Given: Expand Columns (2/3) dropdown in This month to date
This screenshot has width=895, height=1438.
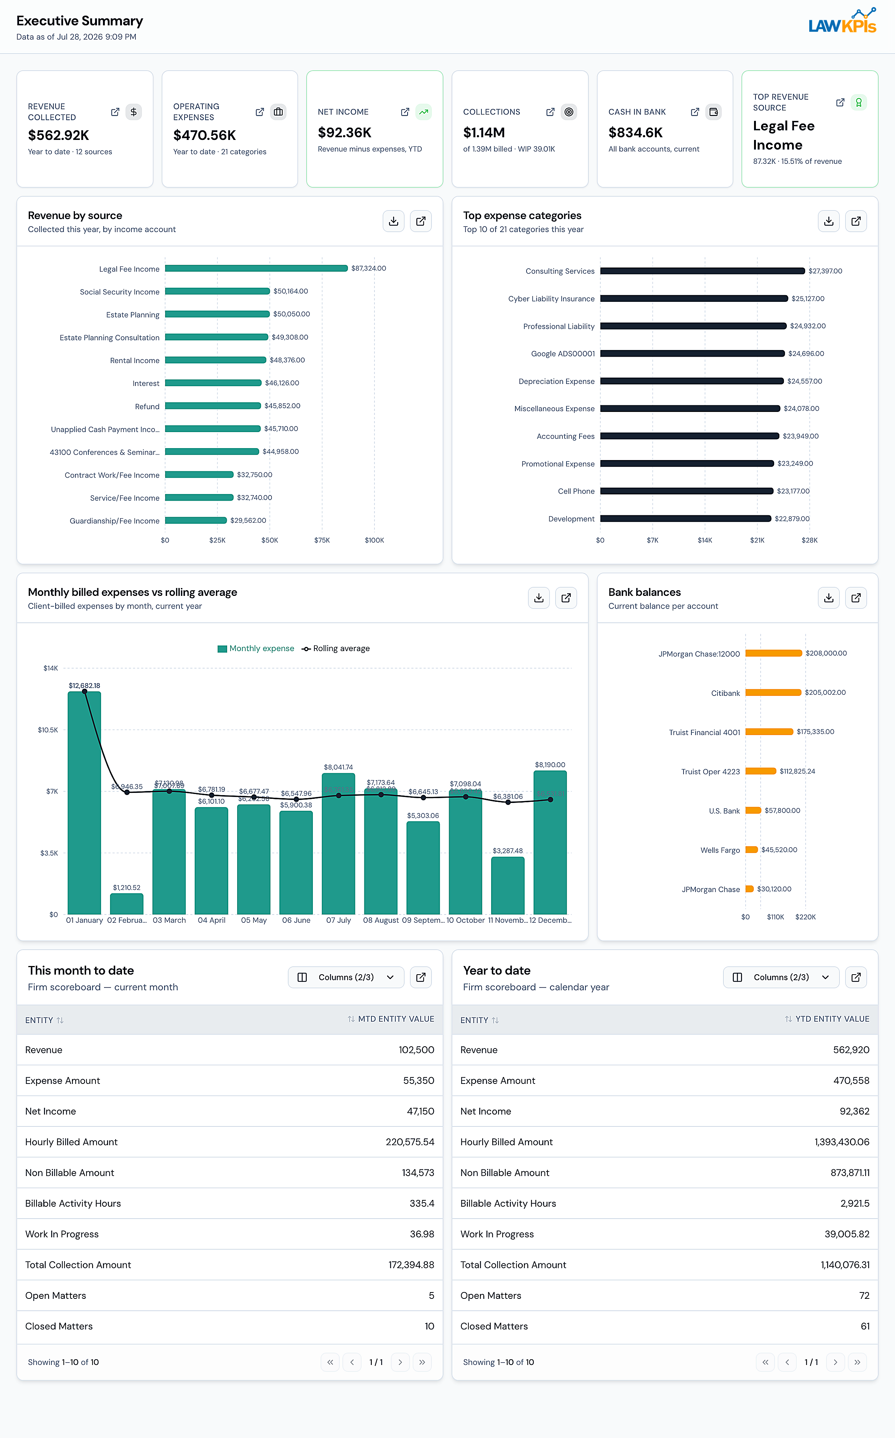Looking at the screenshot, I should click(x=346, y=977).
